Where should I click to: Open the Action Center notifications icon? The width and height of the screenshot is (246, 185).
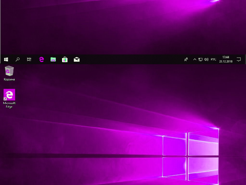239,60
